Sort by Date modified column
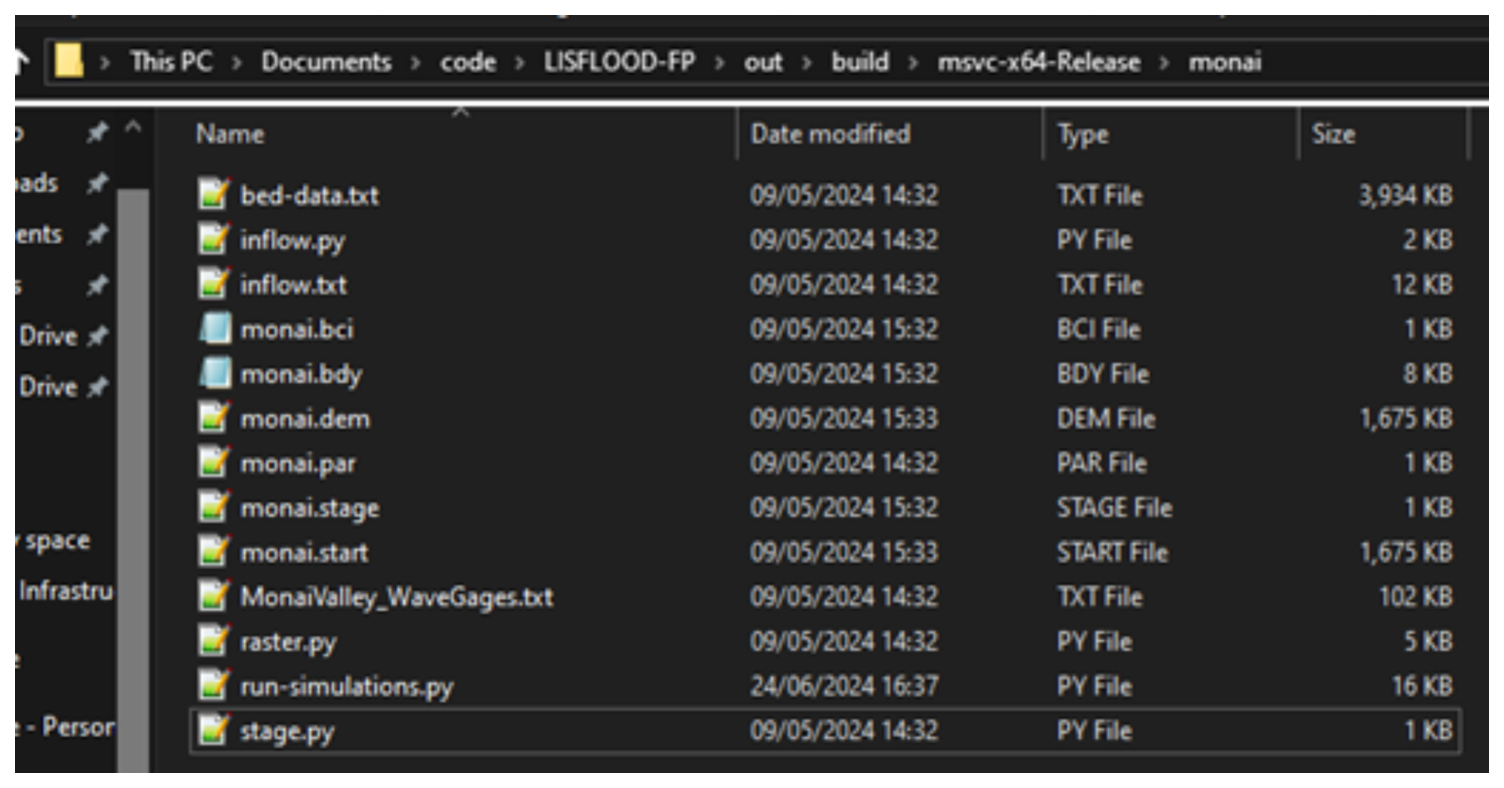1504x788 pixels. 830,134
